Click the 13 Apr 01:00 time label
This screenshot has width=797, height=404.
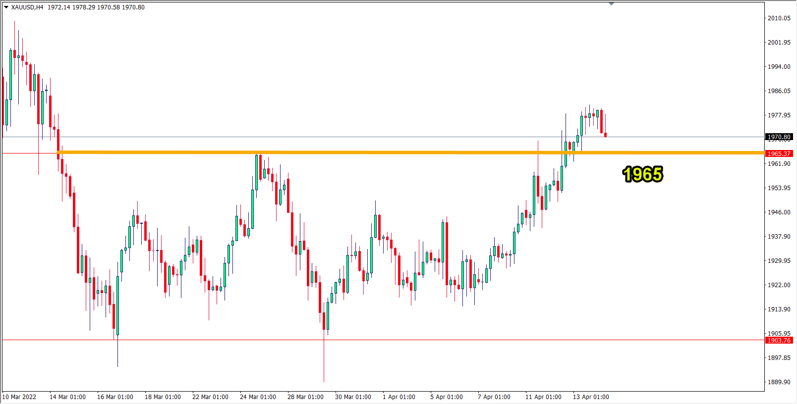(591, 397)
